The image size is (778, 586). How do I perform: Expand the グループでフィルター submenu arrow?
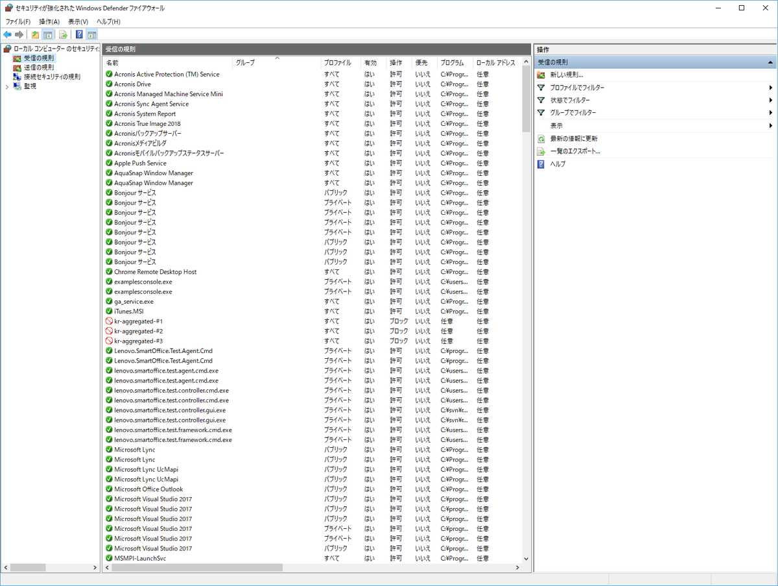coord(771,113)
